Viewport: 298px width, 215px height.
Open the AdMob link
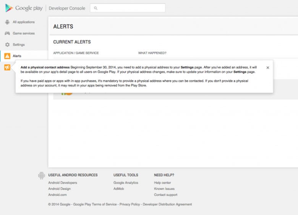[x=118, y=189]
